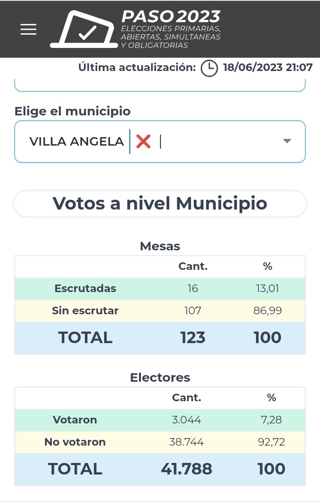Select the Escrutadas row in Mesas table
The height and width of the screenshot is (502, 320).
[160, 289]
